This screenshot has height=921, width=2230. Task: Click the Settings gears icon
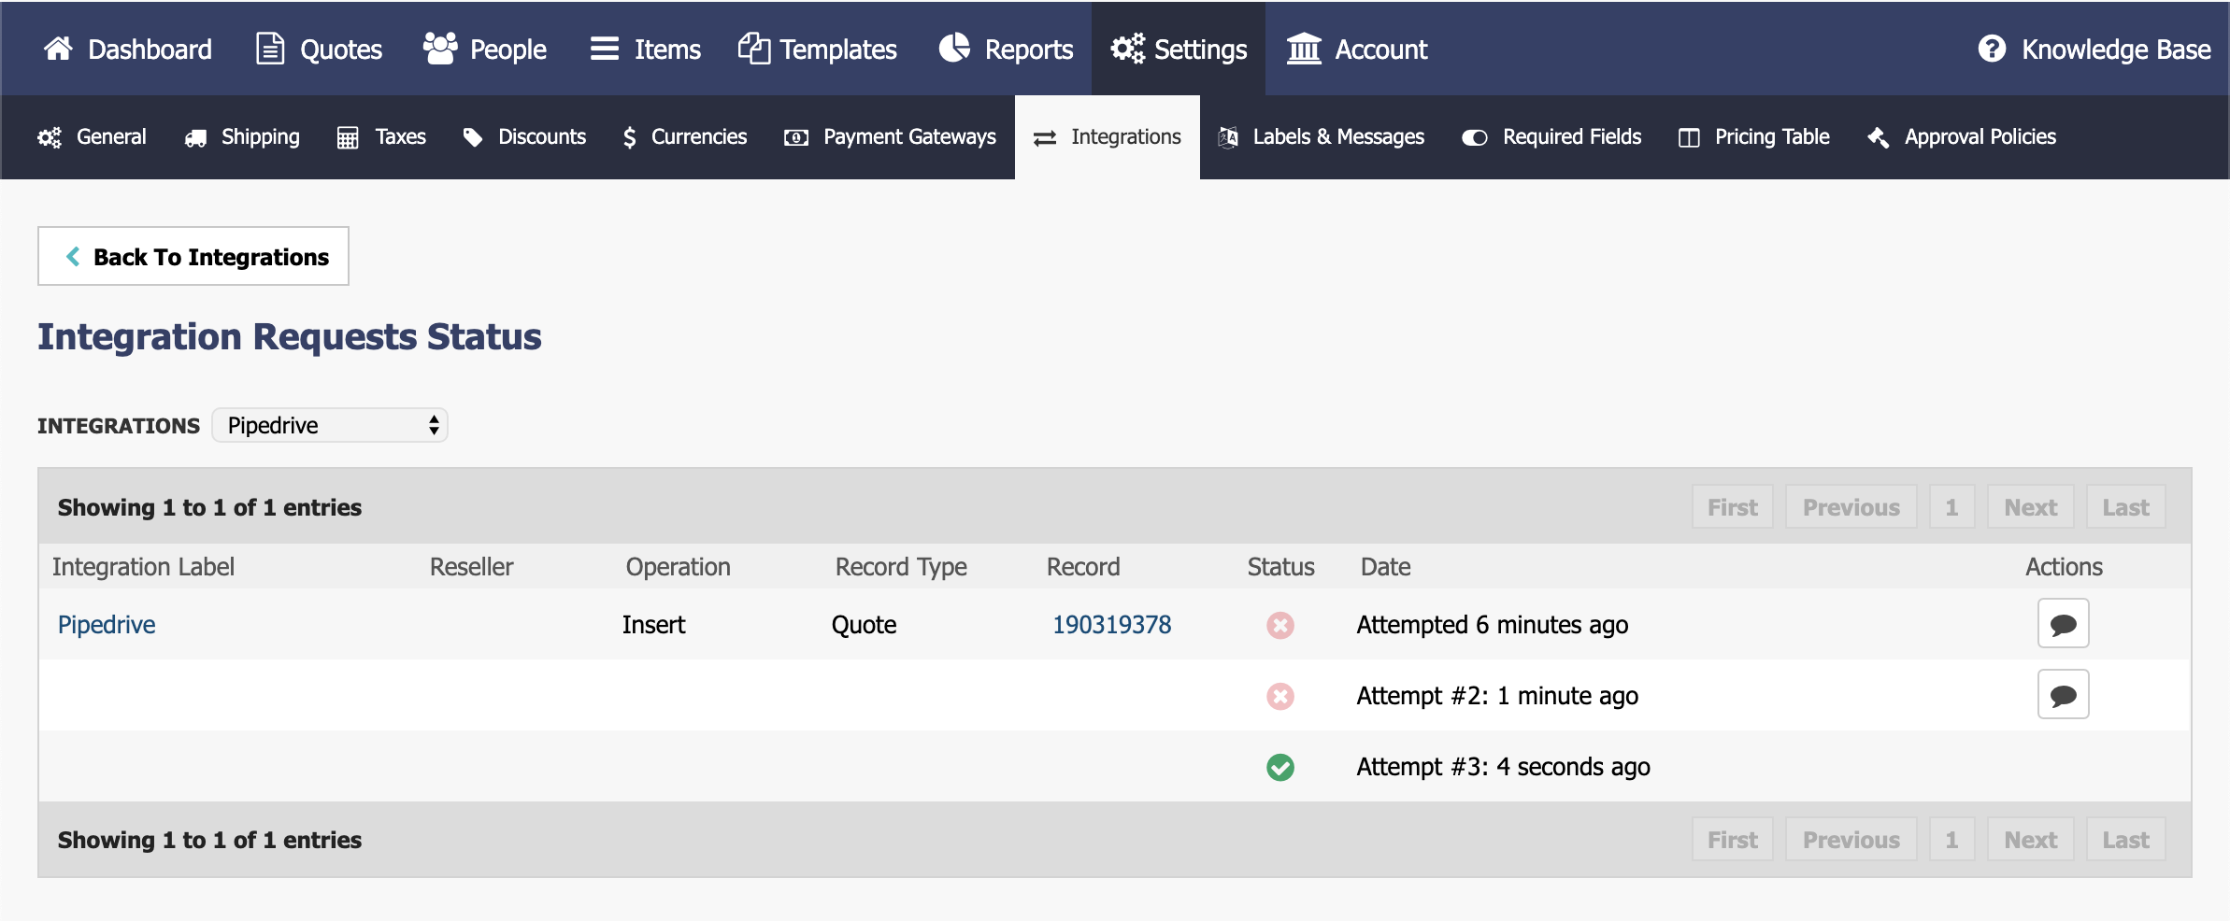(1128, 49)
